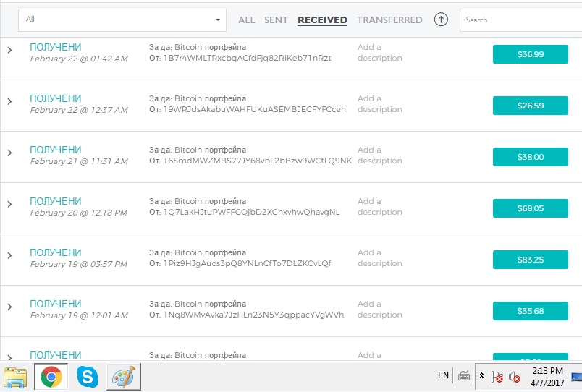Expand the February 20 12:18 PM transaction
This screenshot has width=582, height=392.
click(9, 204)
